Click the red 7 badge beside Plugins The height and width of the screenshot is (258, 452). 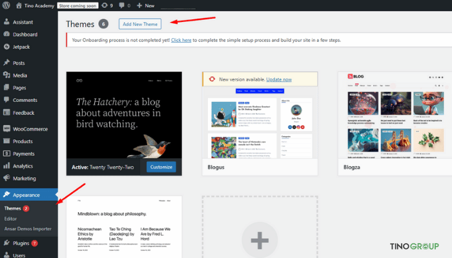click(34, 243)
